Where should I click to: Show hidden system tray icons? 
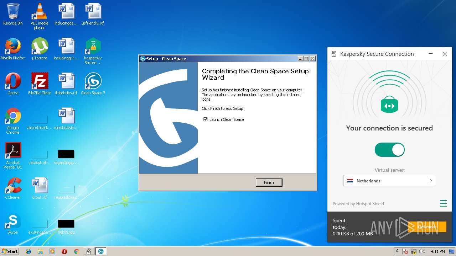coord(397,251)
